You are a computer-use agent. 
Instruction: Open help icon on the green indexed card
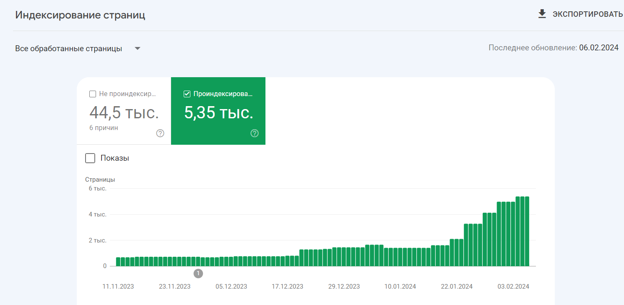click(255, 133)
